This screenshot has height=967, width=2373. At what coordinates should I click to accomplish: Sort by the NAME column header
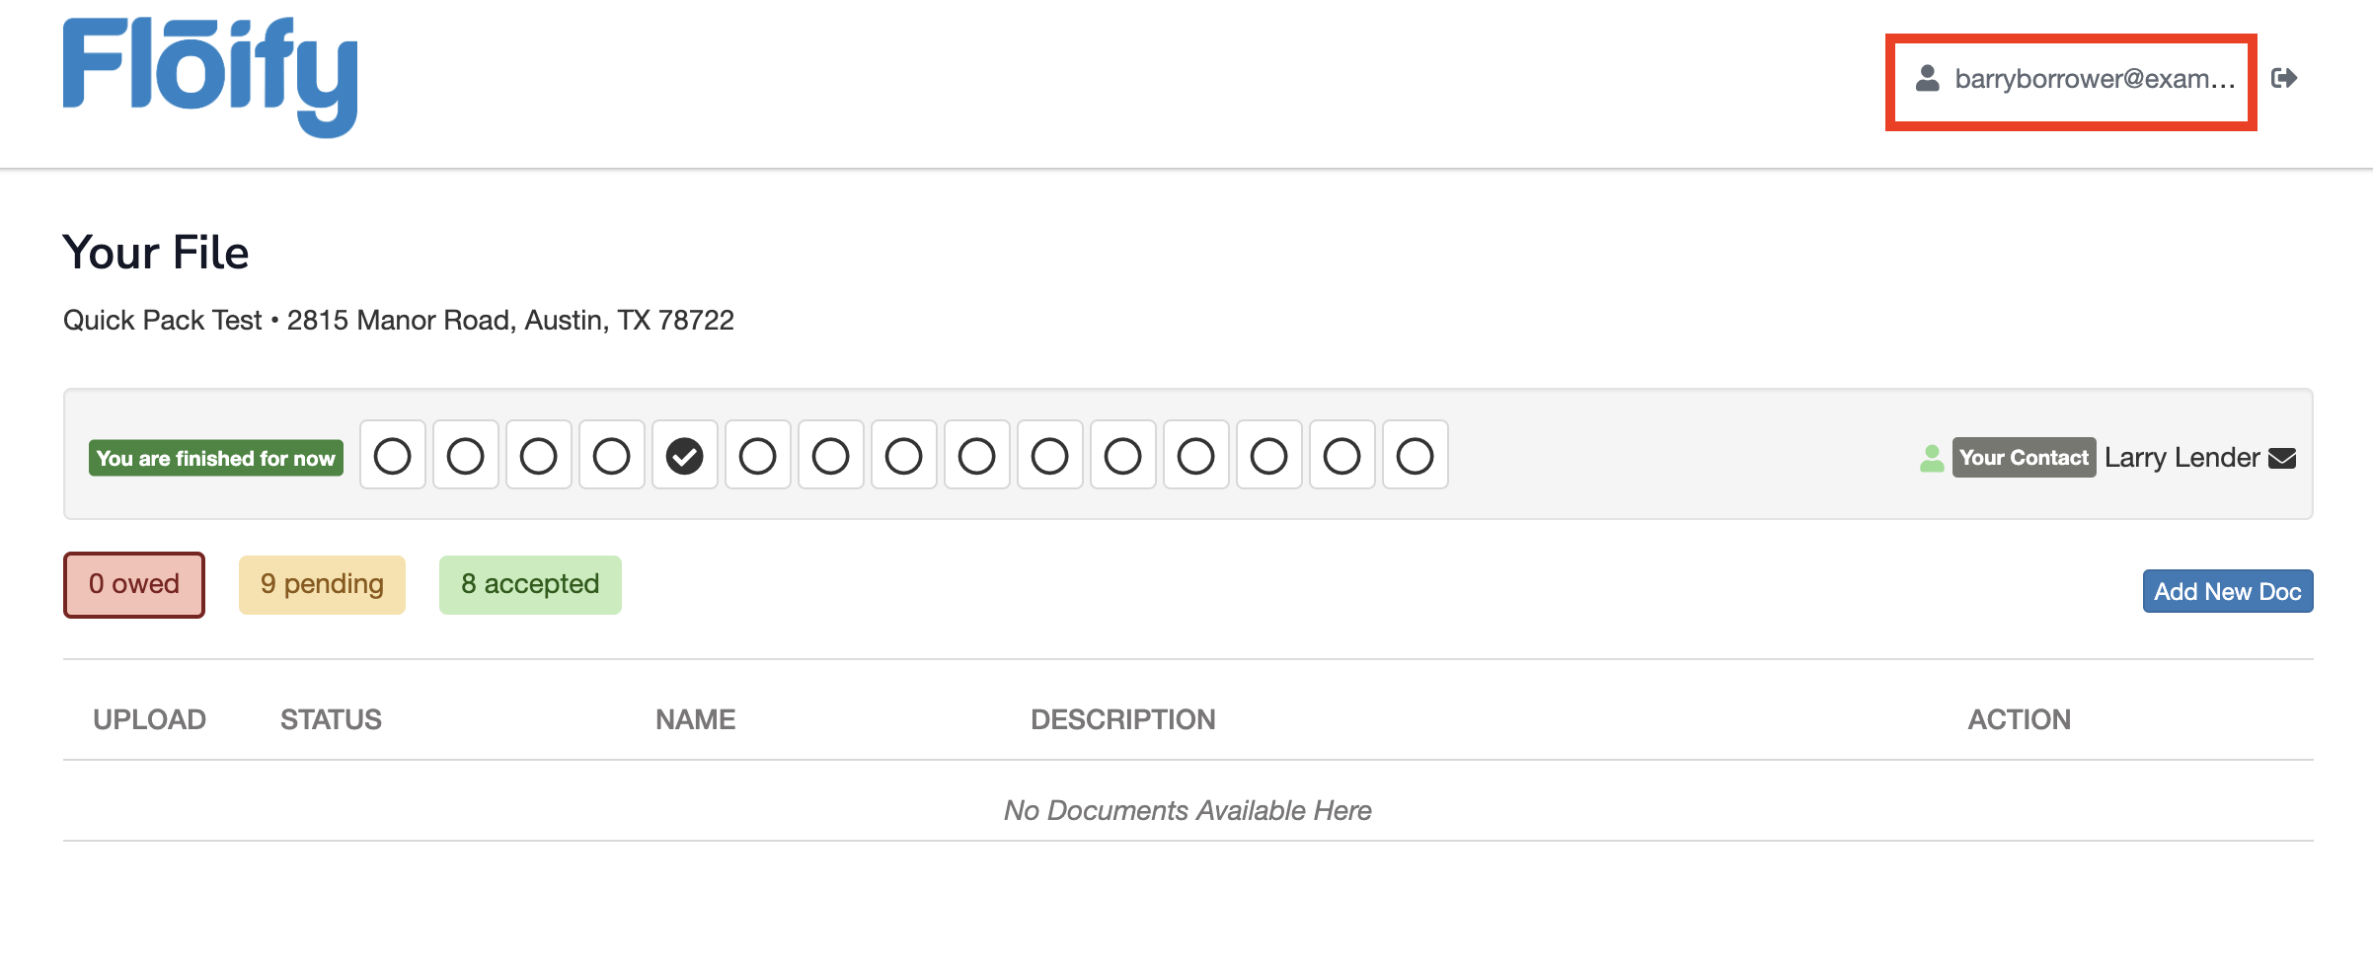[x=695, y=719]
